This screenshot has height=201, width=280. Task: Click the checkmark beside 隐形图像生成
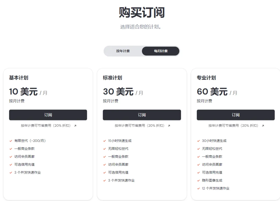tap(199, 180)
